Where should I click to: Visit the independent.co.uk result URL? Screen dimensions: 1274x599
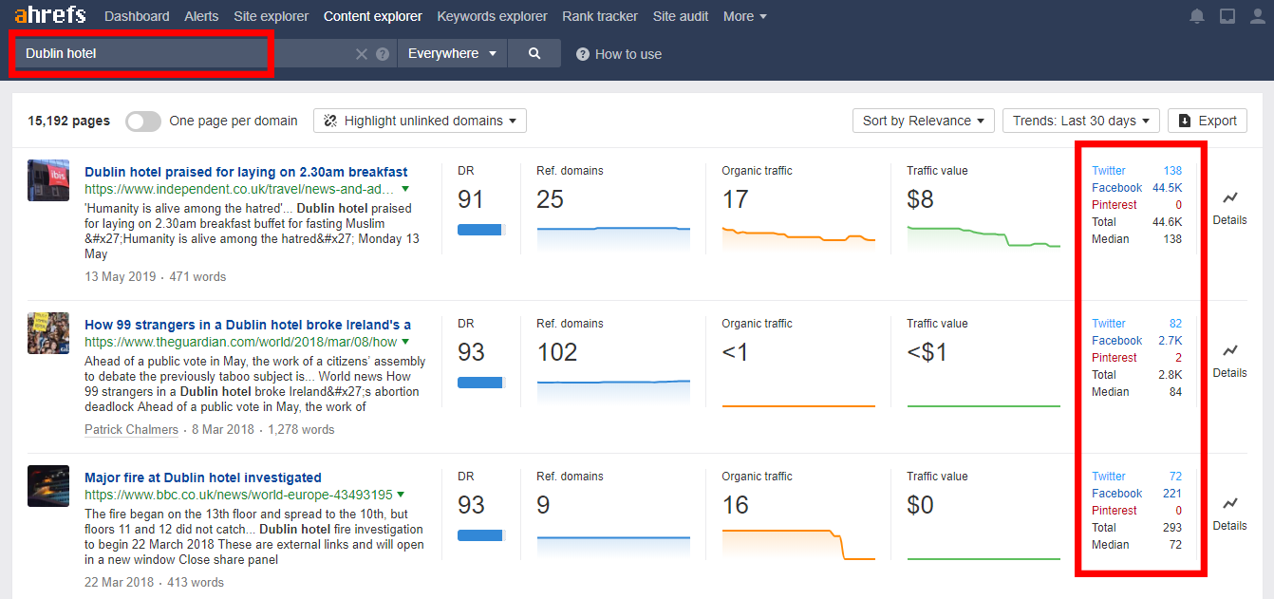pos(239,189)
